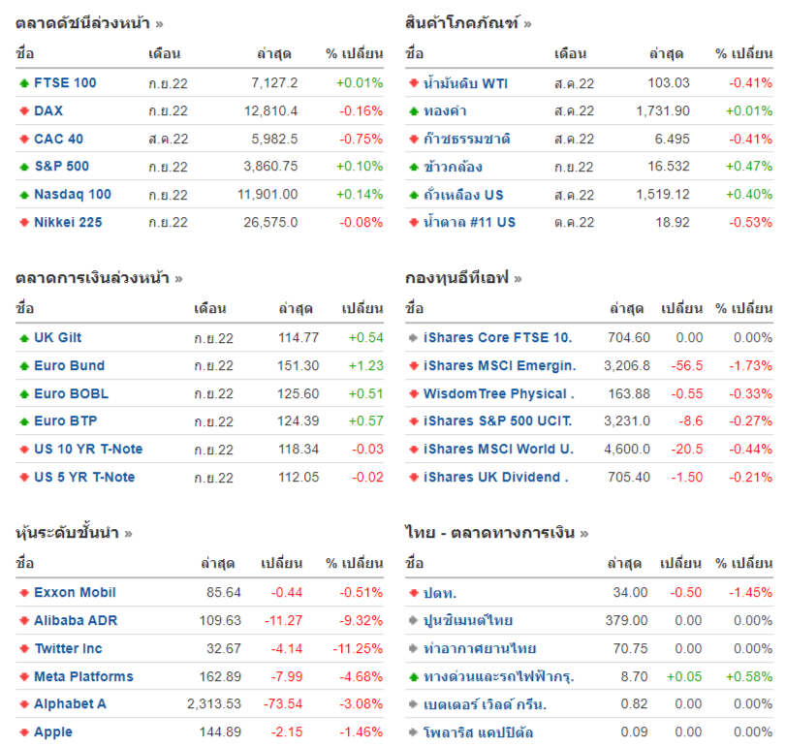Open the Euro BTP link
Viewport: 786px width, 747px height.
tap(65, 420)
